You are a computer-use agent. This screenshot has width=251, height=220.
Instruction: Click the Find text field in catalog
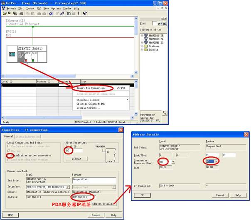pos(154,24)
